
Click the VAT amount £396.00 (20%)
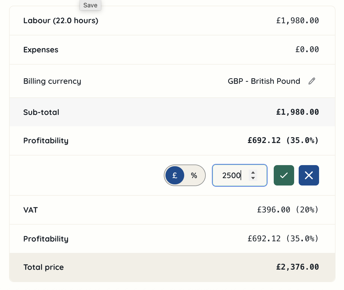coord(288,210)
